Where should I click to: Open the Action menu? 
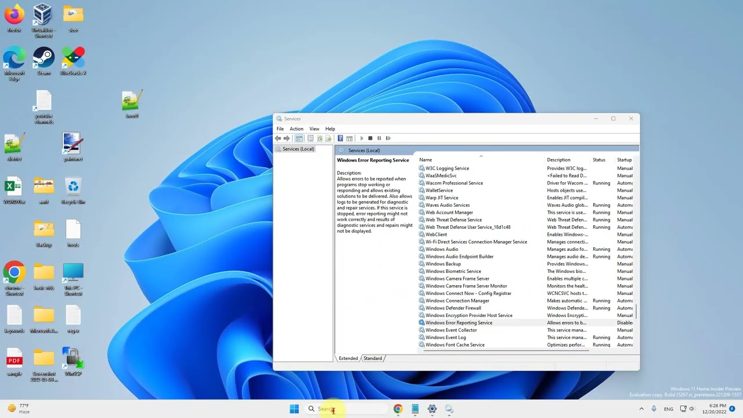coord(296,129)
